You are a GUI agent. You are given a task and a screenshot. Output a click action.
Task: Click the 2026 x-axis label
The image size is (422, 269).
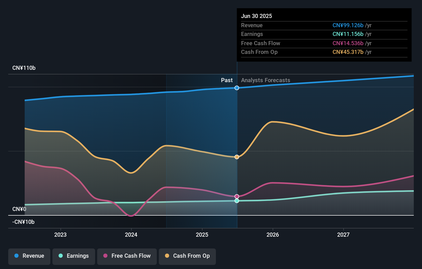273,235
